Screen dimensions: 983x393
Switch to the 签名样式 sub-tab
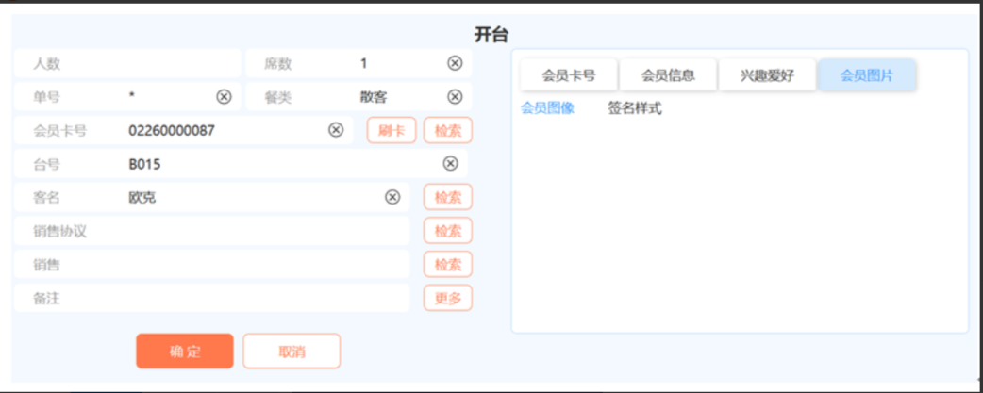(635, 108)
